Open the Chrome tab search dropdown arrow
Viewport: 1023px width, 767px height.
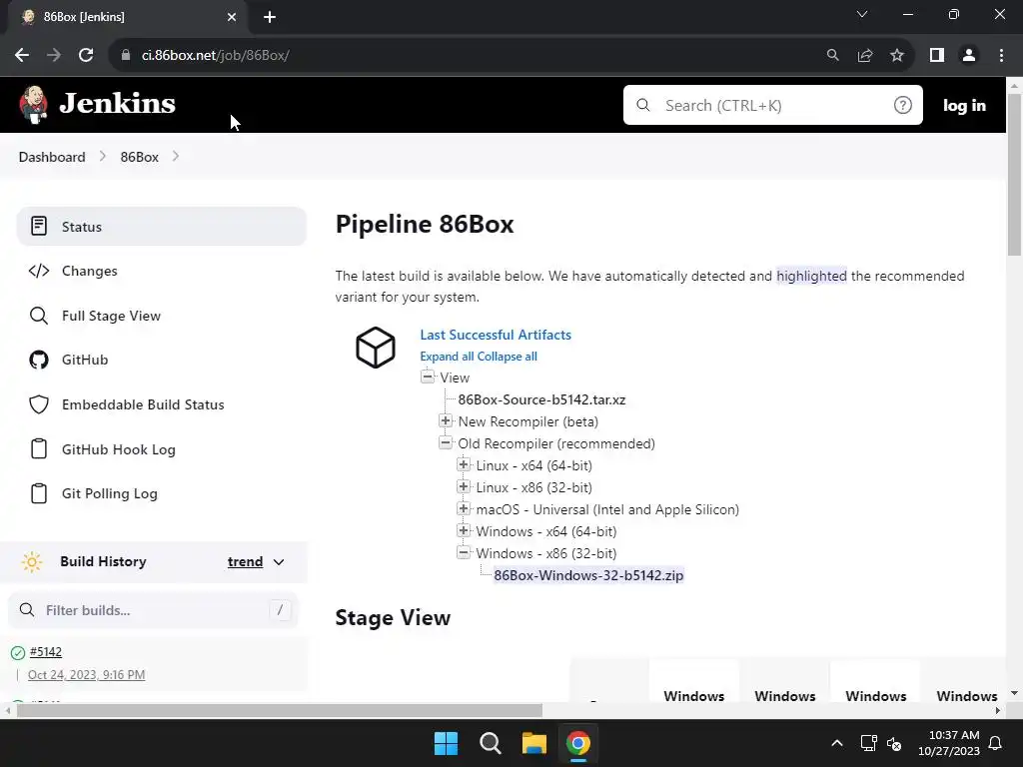click(862, 14)
